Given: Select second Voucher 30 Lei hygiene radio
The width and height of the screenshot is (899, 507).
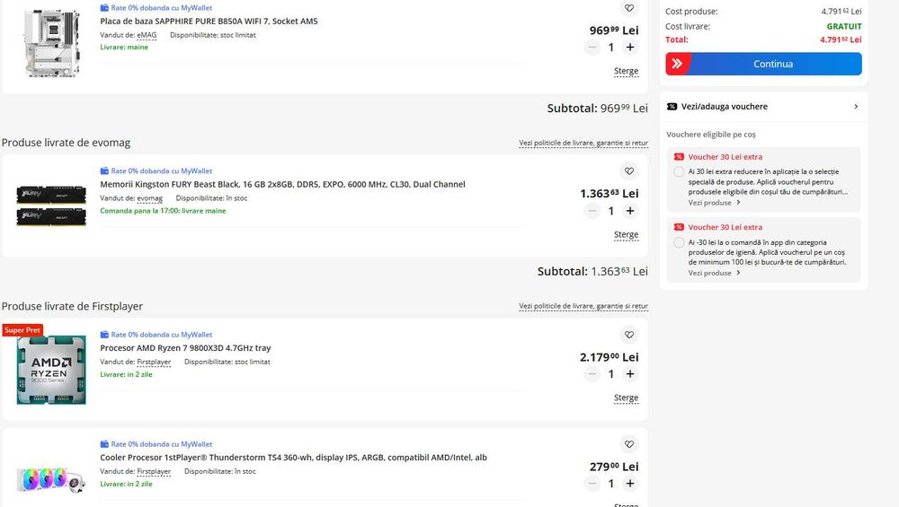Looking at the screenshot, I should (x=679, y=242).
